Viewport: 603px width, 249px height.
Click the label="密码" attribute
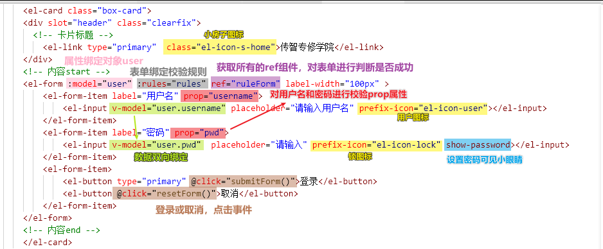141,133
